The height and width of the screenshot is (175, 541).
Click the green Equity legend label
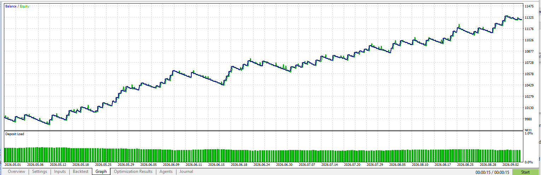pyautogui.click(x=24, y=6)
